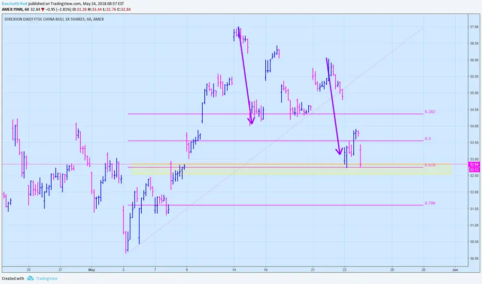
Task: Click the 36.00 price axis label
Action: tap(474, 60)
